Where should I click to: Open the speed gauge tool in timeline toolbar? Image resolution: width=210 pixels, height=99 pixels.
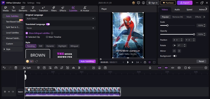(x=56, y=68)
